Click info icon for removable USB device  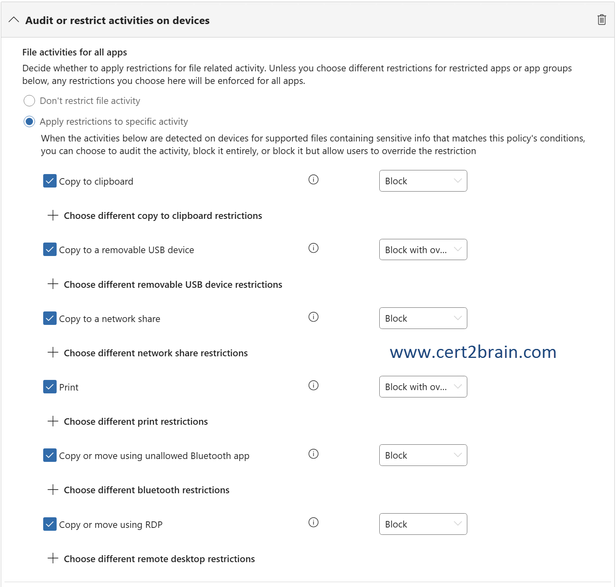tap(313, 248)
